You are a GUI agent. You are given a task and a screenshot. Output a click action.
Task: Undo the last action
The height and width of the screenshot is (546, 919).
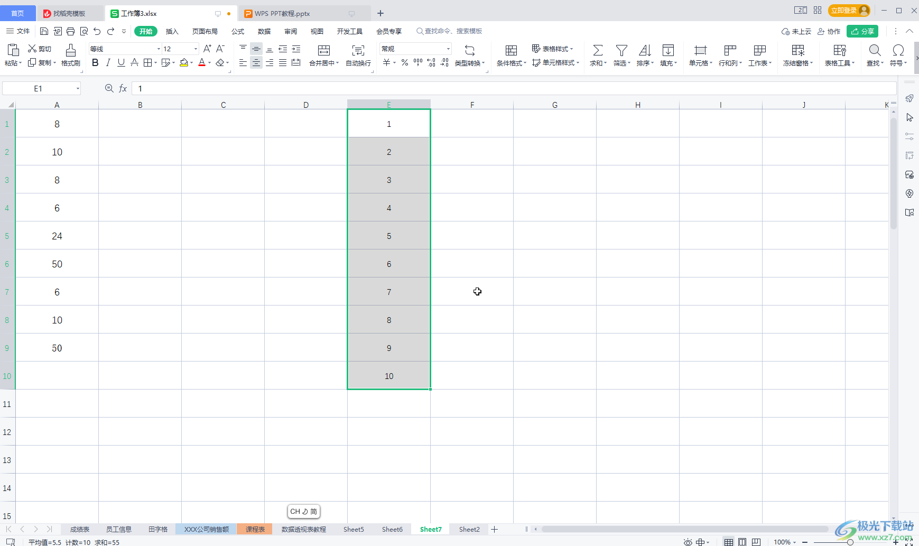(97, 31)
